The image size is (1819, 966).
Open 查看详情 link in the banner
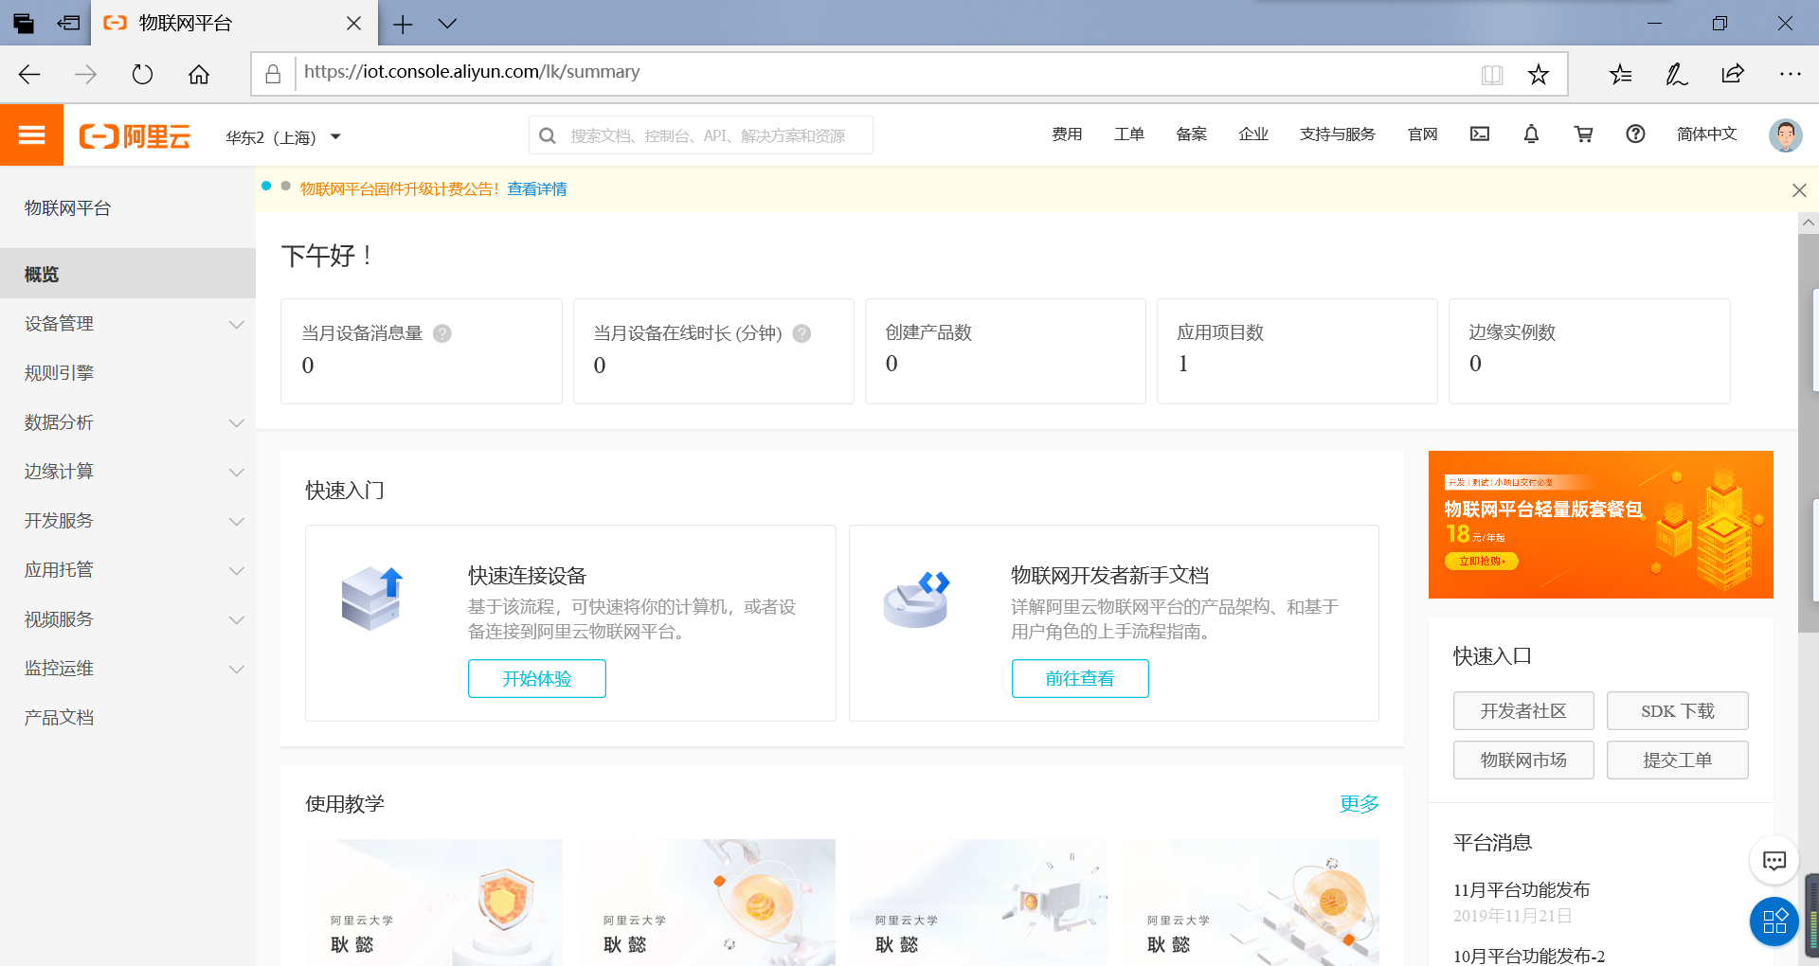click(537, 189)
